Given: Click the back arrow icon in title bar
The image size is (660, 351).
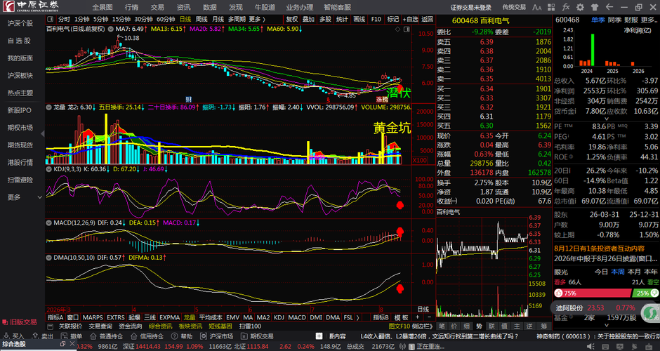Looking at the screenshot, I should pyautogui.click(x=609, y=7).
